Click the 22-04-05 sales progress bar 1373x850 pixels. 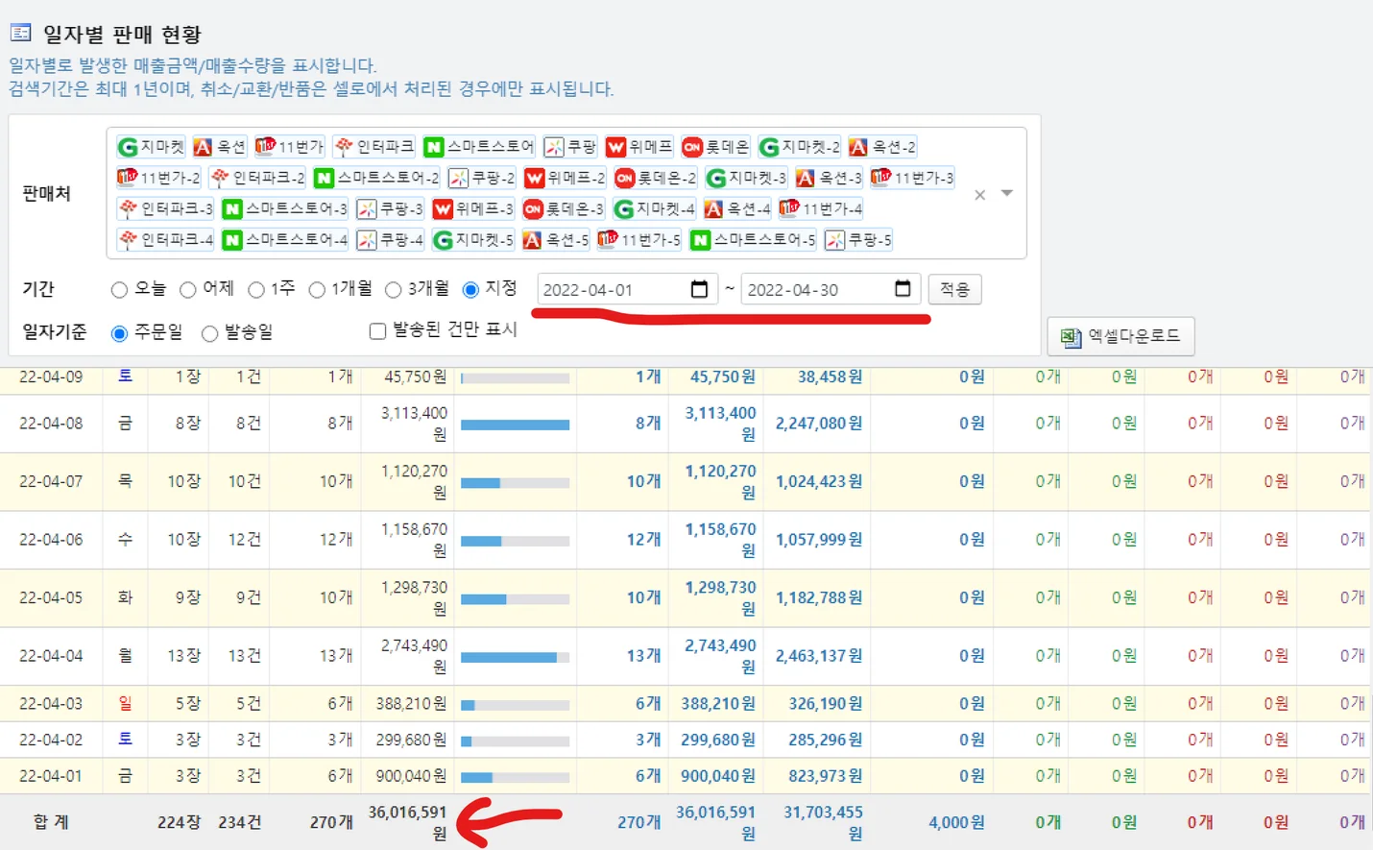tap(515, 599)
